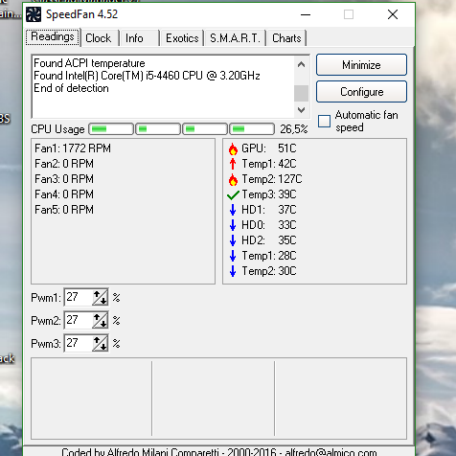Click the green checkmark beside Temp3 39C
Viewport: 456px width, 456px height.
(233, 194)
